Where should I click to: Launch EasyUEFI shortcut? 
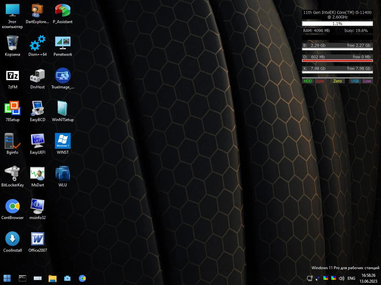point(37,144)
